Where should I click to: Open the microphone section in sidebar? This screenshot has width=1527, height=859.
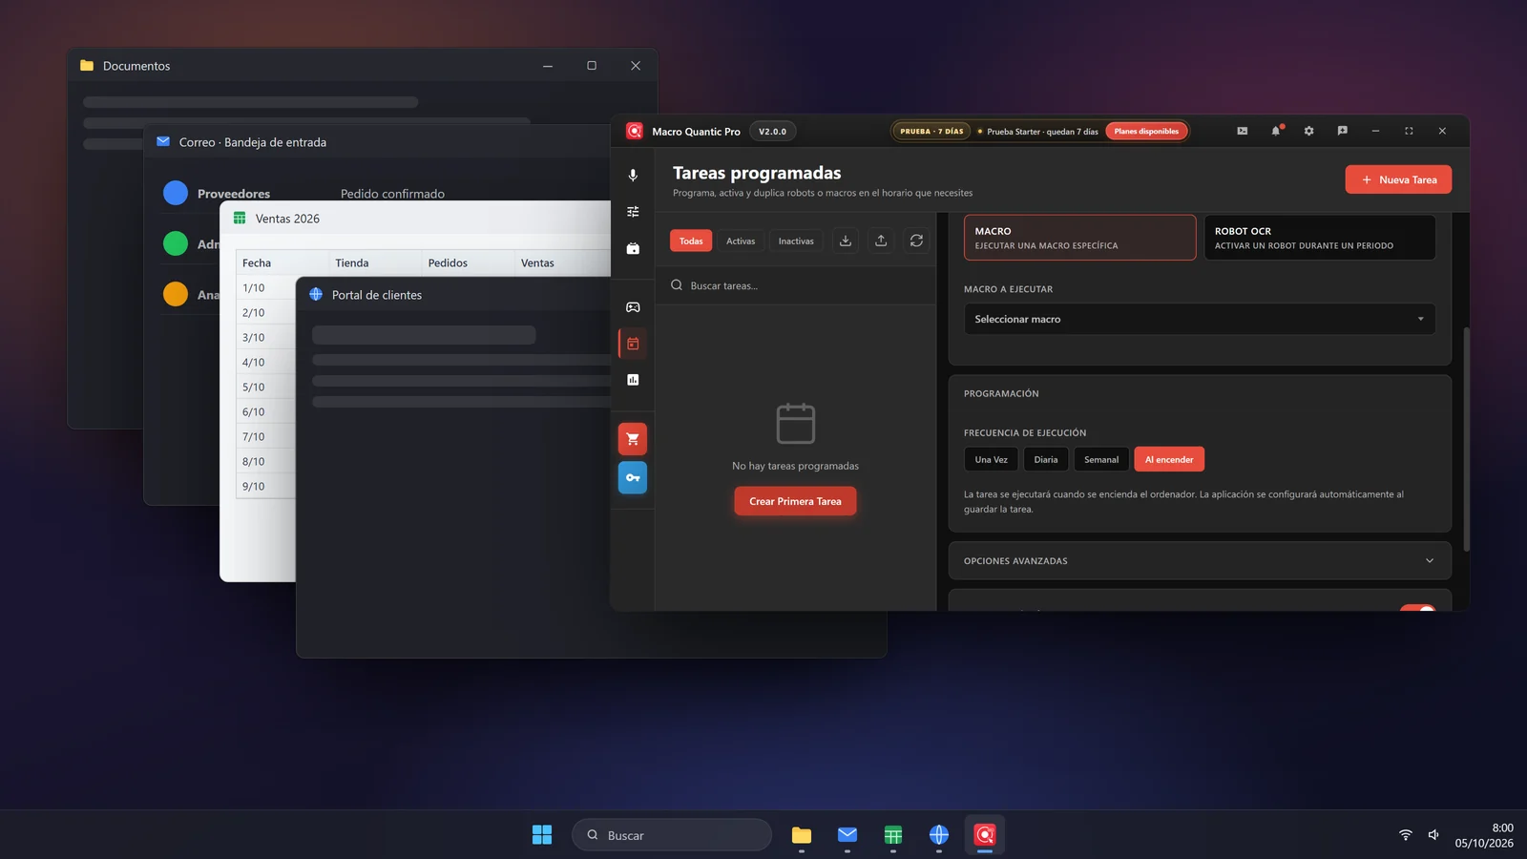(x=633, y=176)
